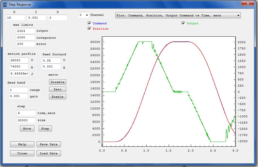Toggle the Command plot checkbox
258x167 pixels.
90,23
